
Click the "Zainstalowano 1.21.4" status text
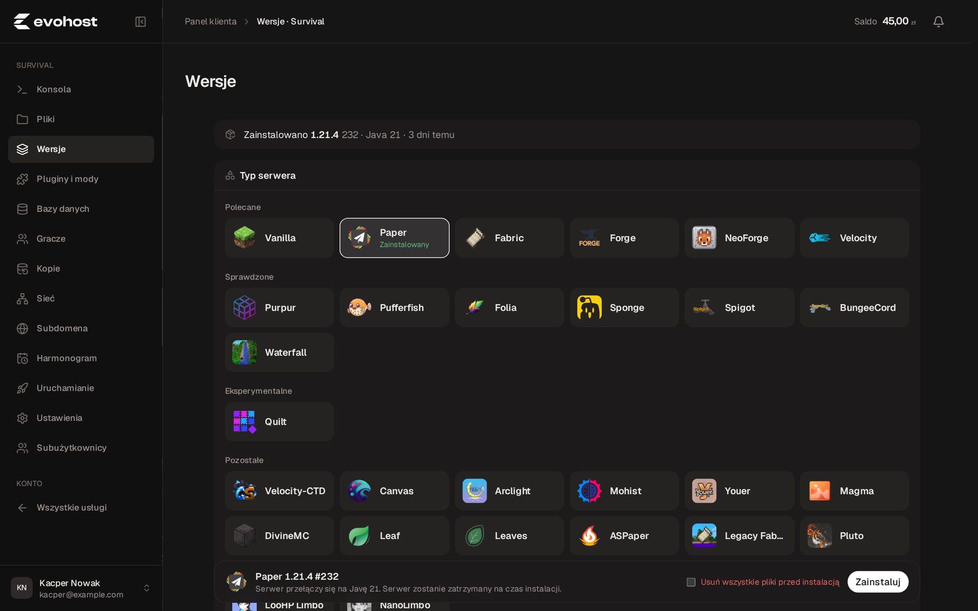[x=291, y=135]
